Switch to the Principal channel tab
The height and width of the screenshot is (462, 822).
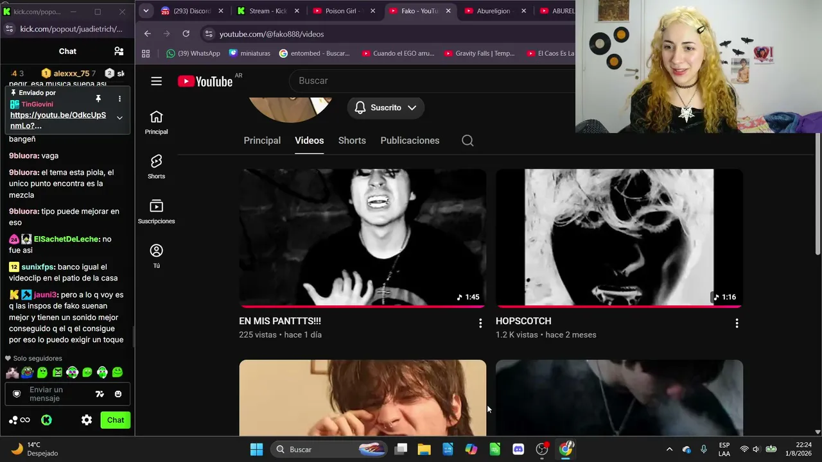(x=262, y=141)
